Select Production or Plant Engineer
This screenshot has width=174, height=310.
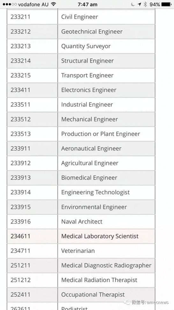pos(101,134)
